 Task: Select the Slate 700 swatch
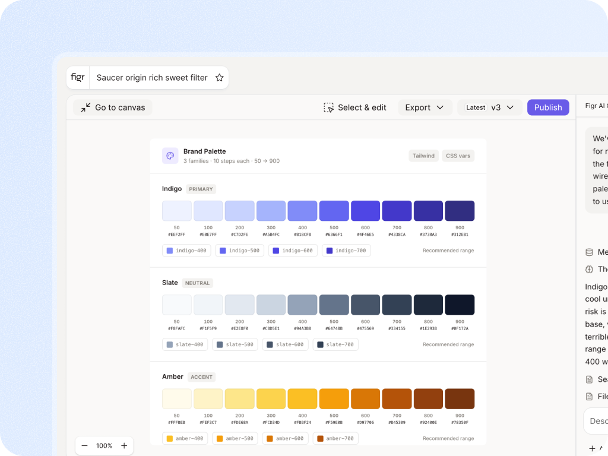coord(397,305)
